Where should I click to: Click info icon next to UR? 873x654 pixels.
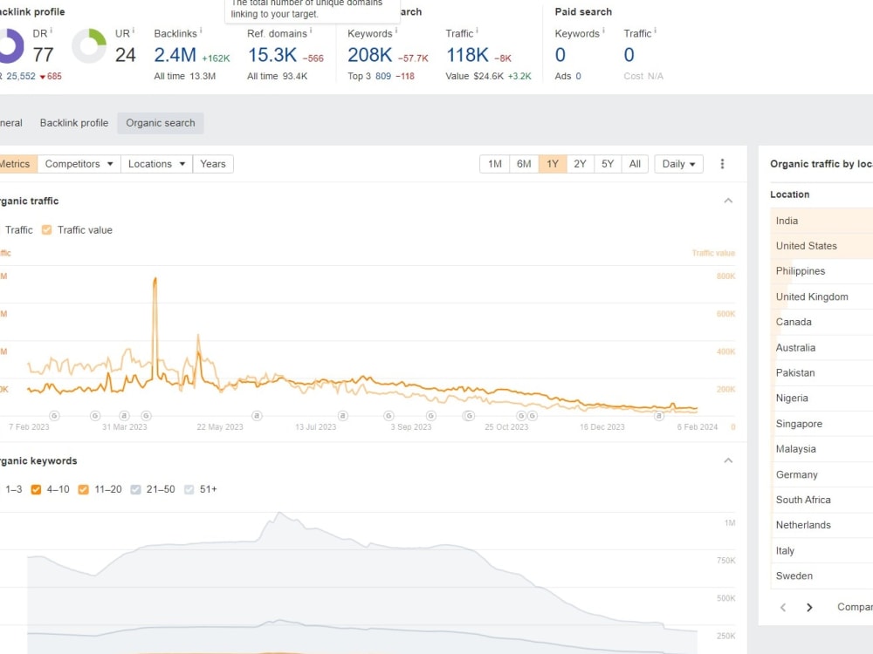point(133,31)
